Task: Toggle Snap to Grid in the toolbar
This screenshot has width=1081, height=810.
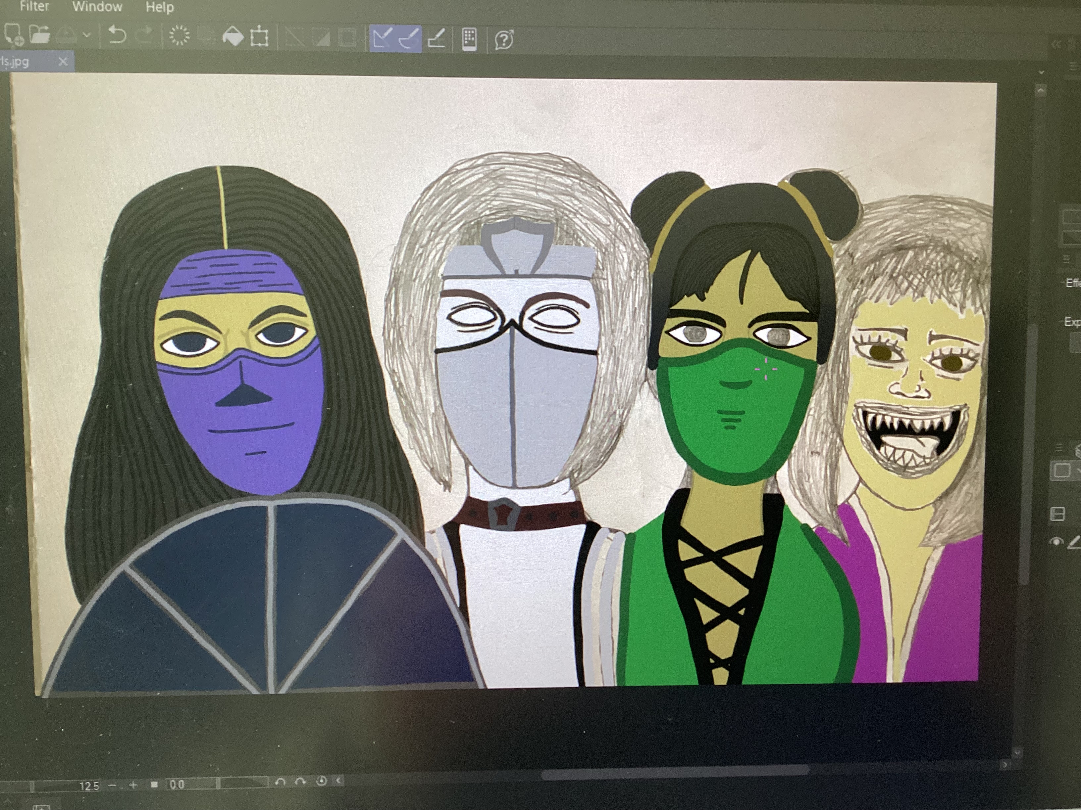Action: (436, 39)
